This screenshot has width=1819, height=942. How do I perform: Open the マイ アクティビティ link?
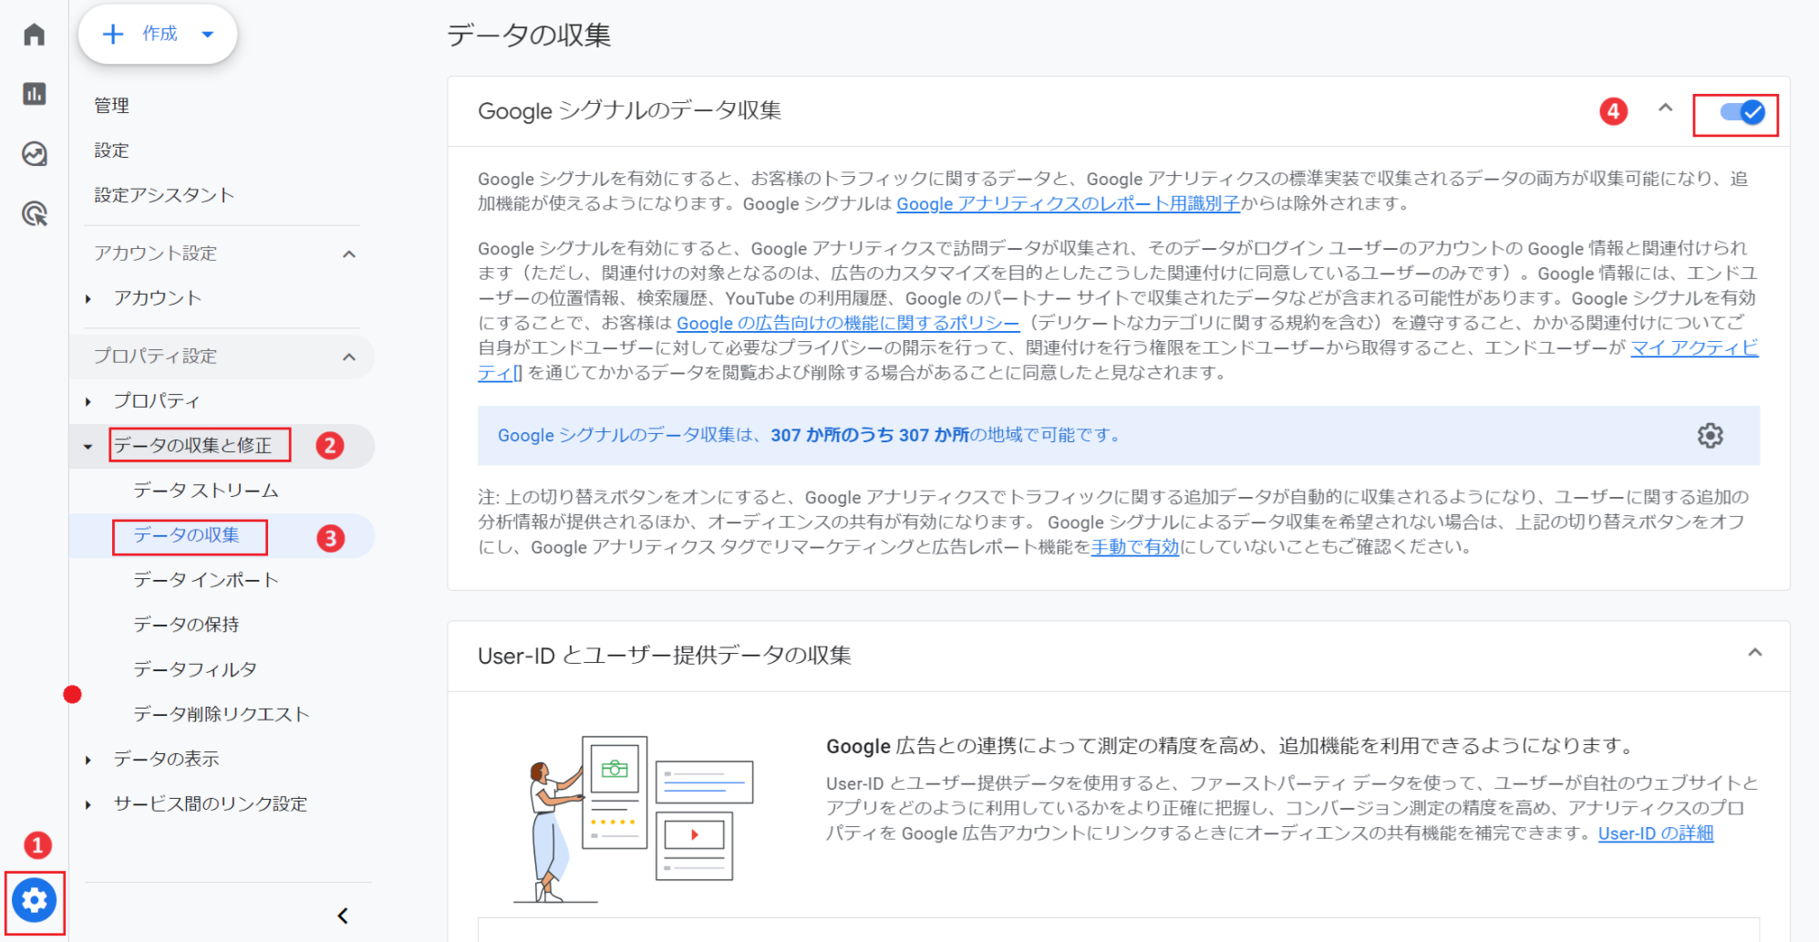point(1694,347)
